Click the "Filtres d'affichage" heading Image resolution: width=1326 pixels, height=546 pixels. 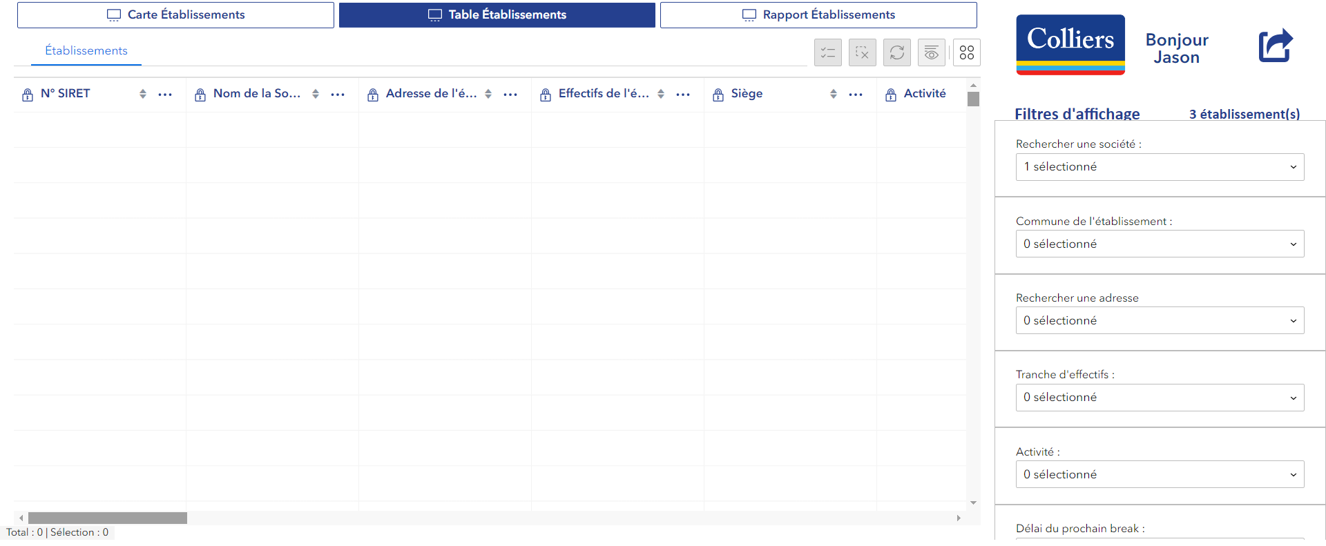1077,114
